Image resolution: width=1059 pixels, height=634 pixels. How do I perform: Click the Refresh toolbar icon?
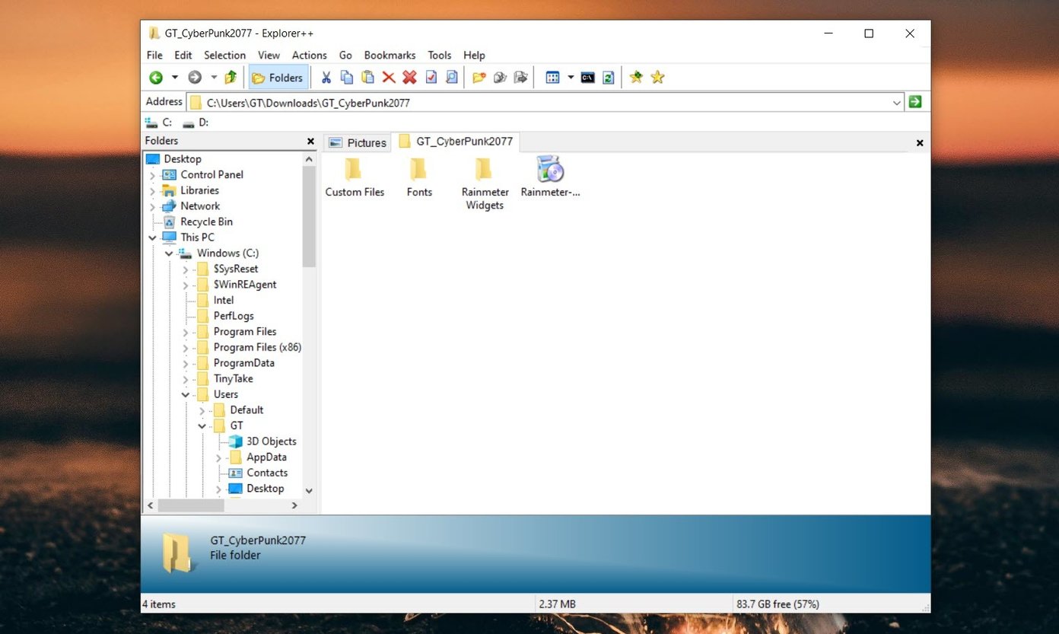(608, 77)
